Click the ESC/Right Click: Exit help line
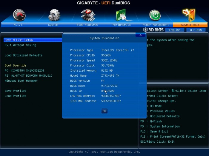 tap(157, 142)
